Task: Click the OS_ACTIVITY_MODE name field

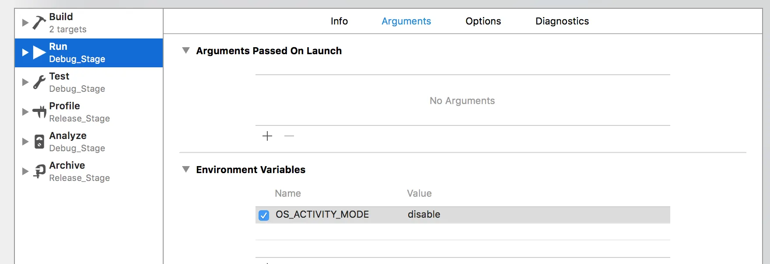Action: [322, 215]
